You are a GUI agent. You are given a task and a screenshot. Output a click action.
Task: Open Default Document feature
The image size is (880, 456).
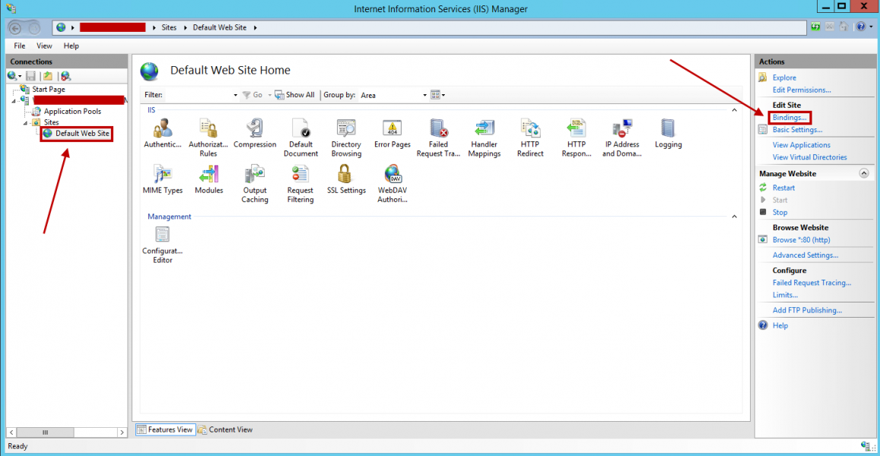coord(301,138)
